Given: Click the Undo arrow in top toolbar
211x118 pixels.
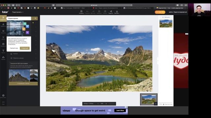Looking at the screenshot, I should coord(87,12).
